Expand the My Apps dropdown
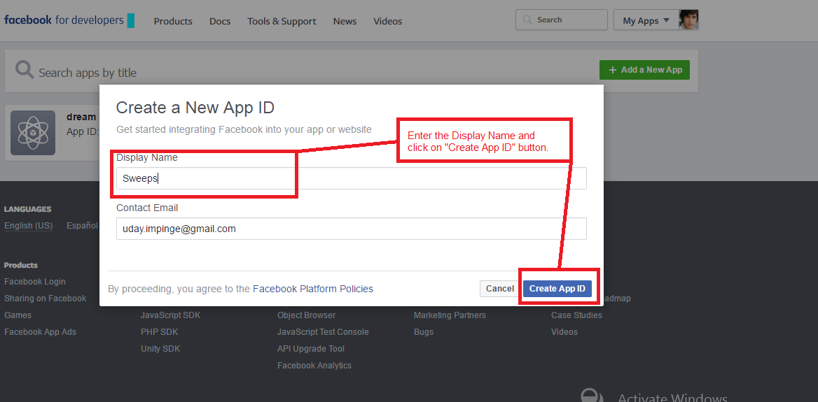Viewport: 818px width, 402px height. 646,20
